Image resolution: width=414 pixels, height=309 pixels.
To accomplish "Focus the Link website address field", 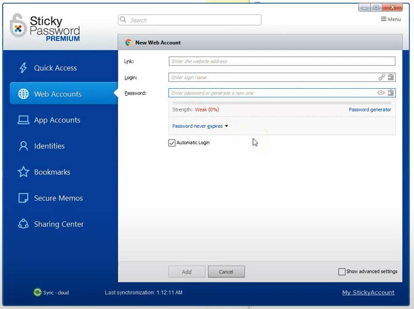I will 282,61.
